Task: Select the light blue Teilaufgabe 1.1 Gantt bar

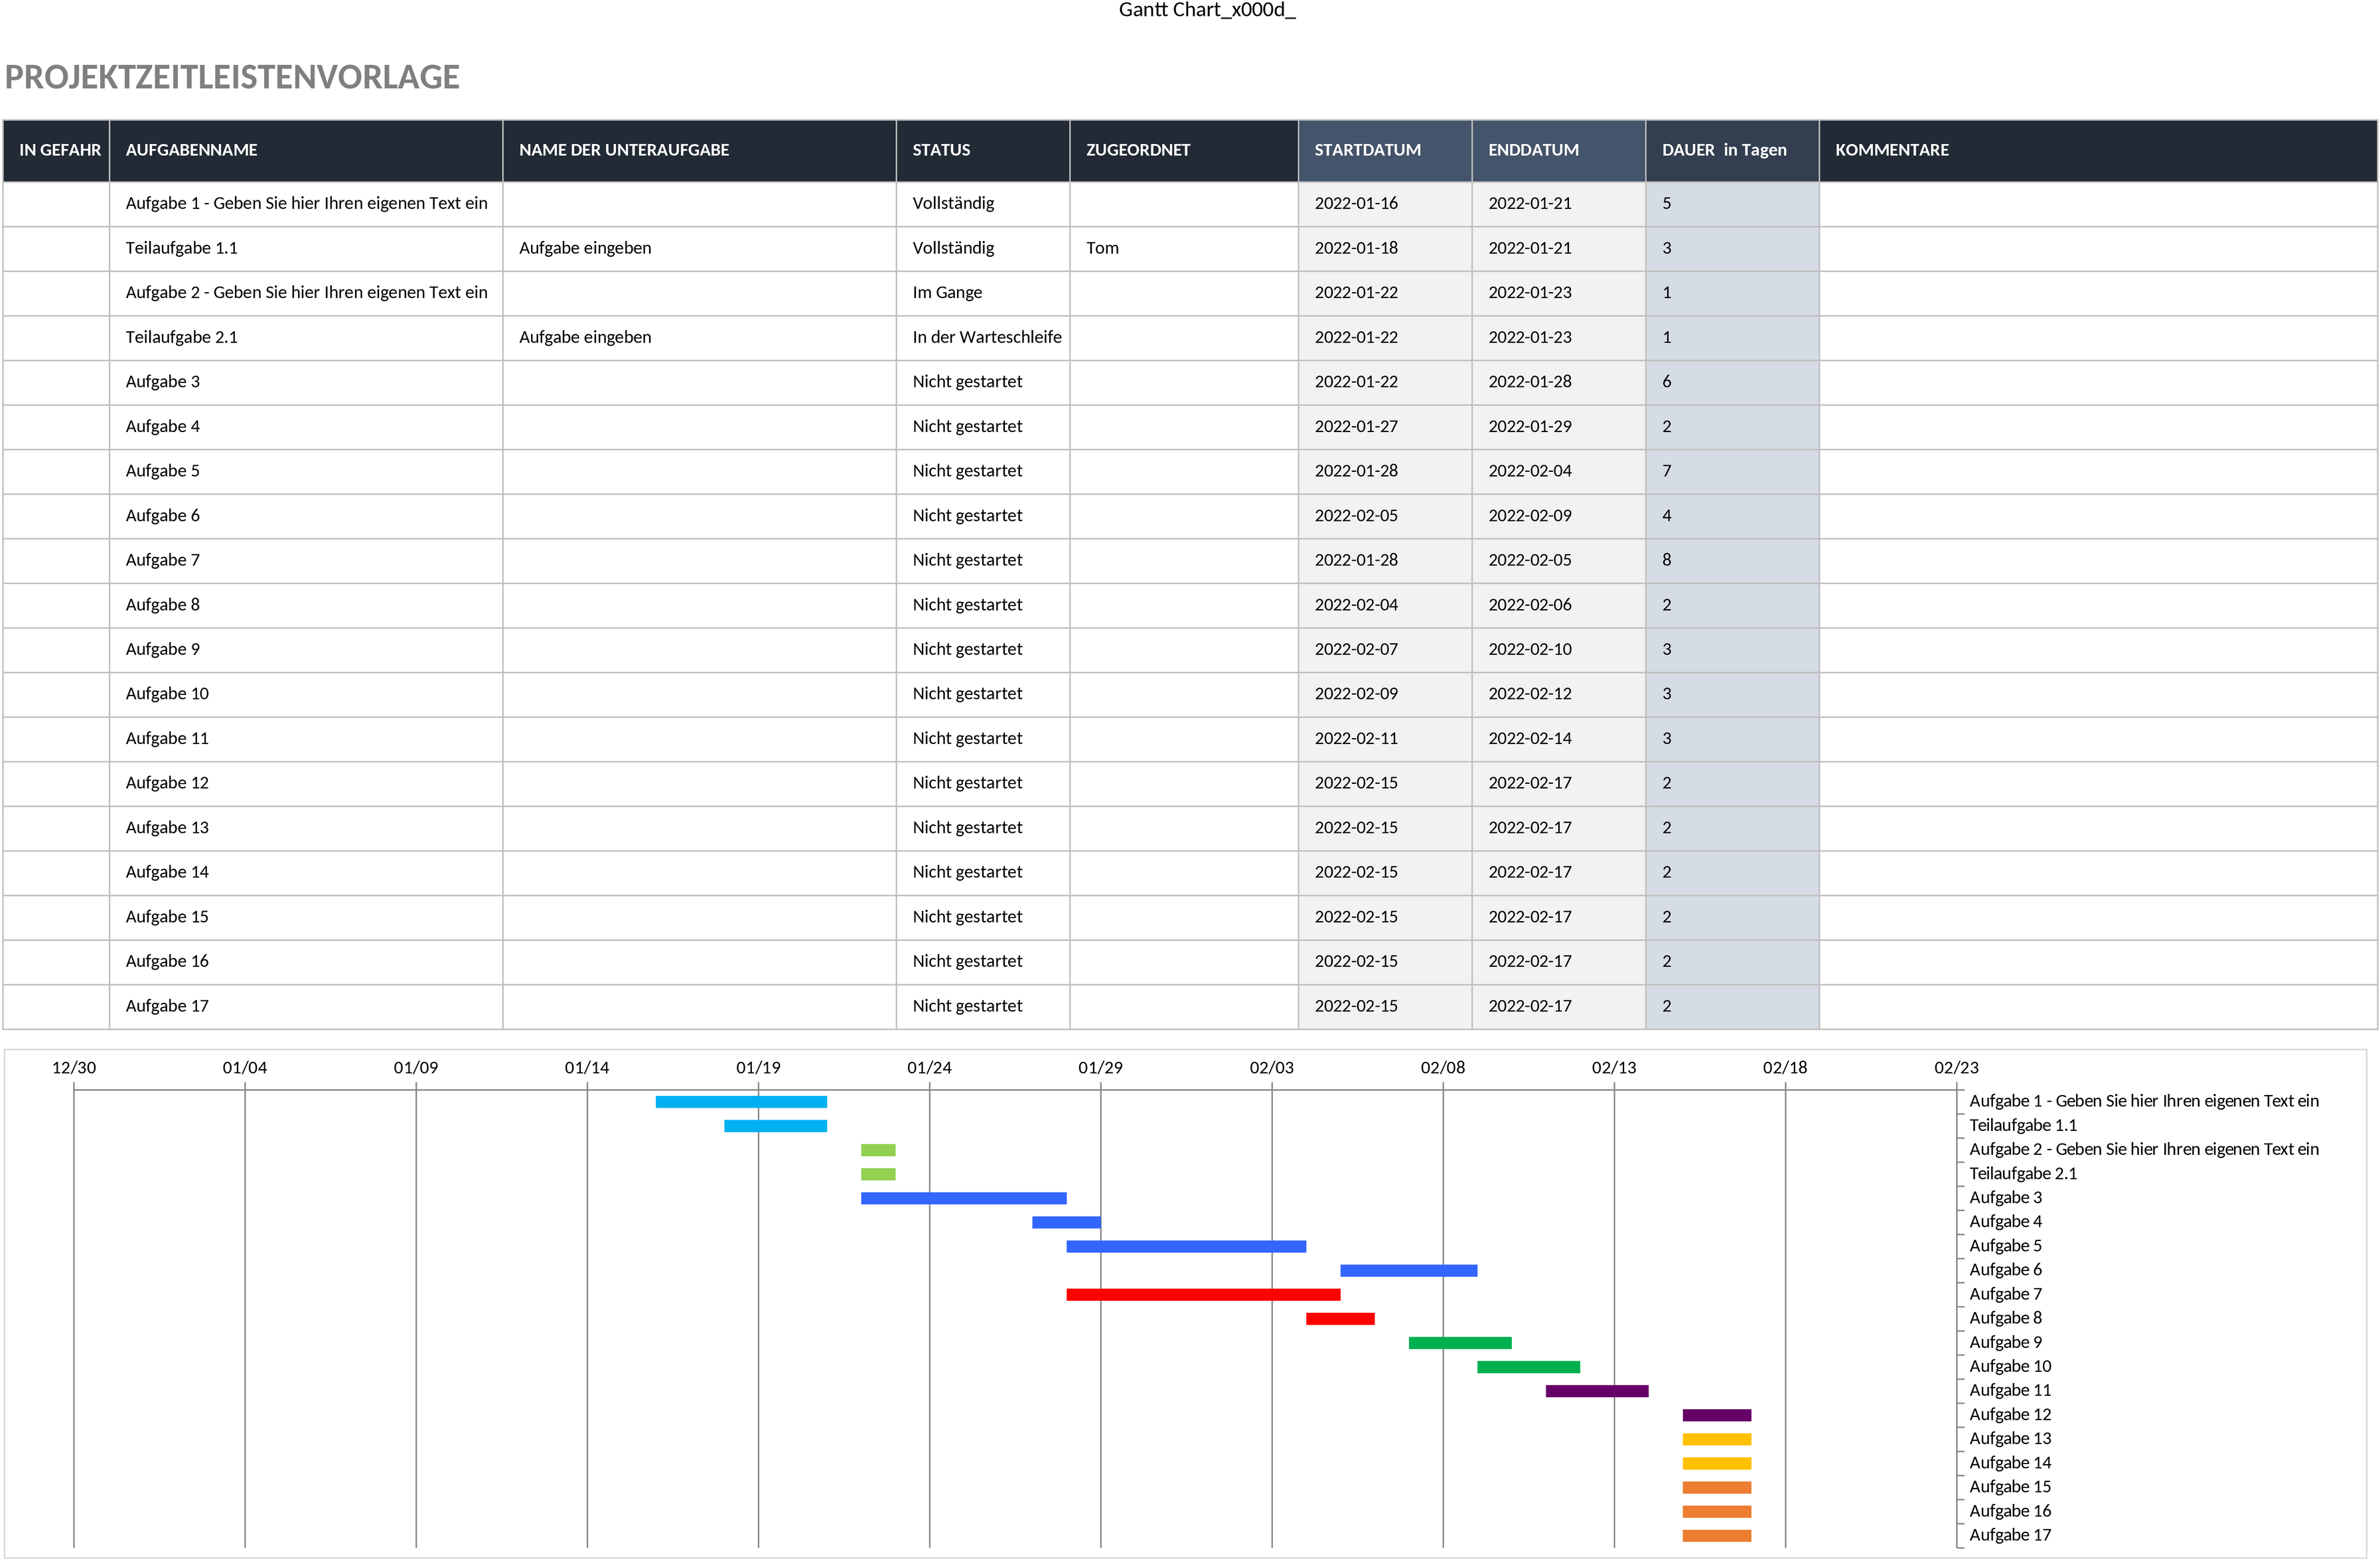Action: tap(776, 1126)
